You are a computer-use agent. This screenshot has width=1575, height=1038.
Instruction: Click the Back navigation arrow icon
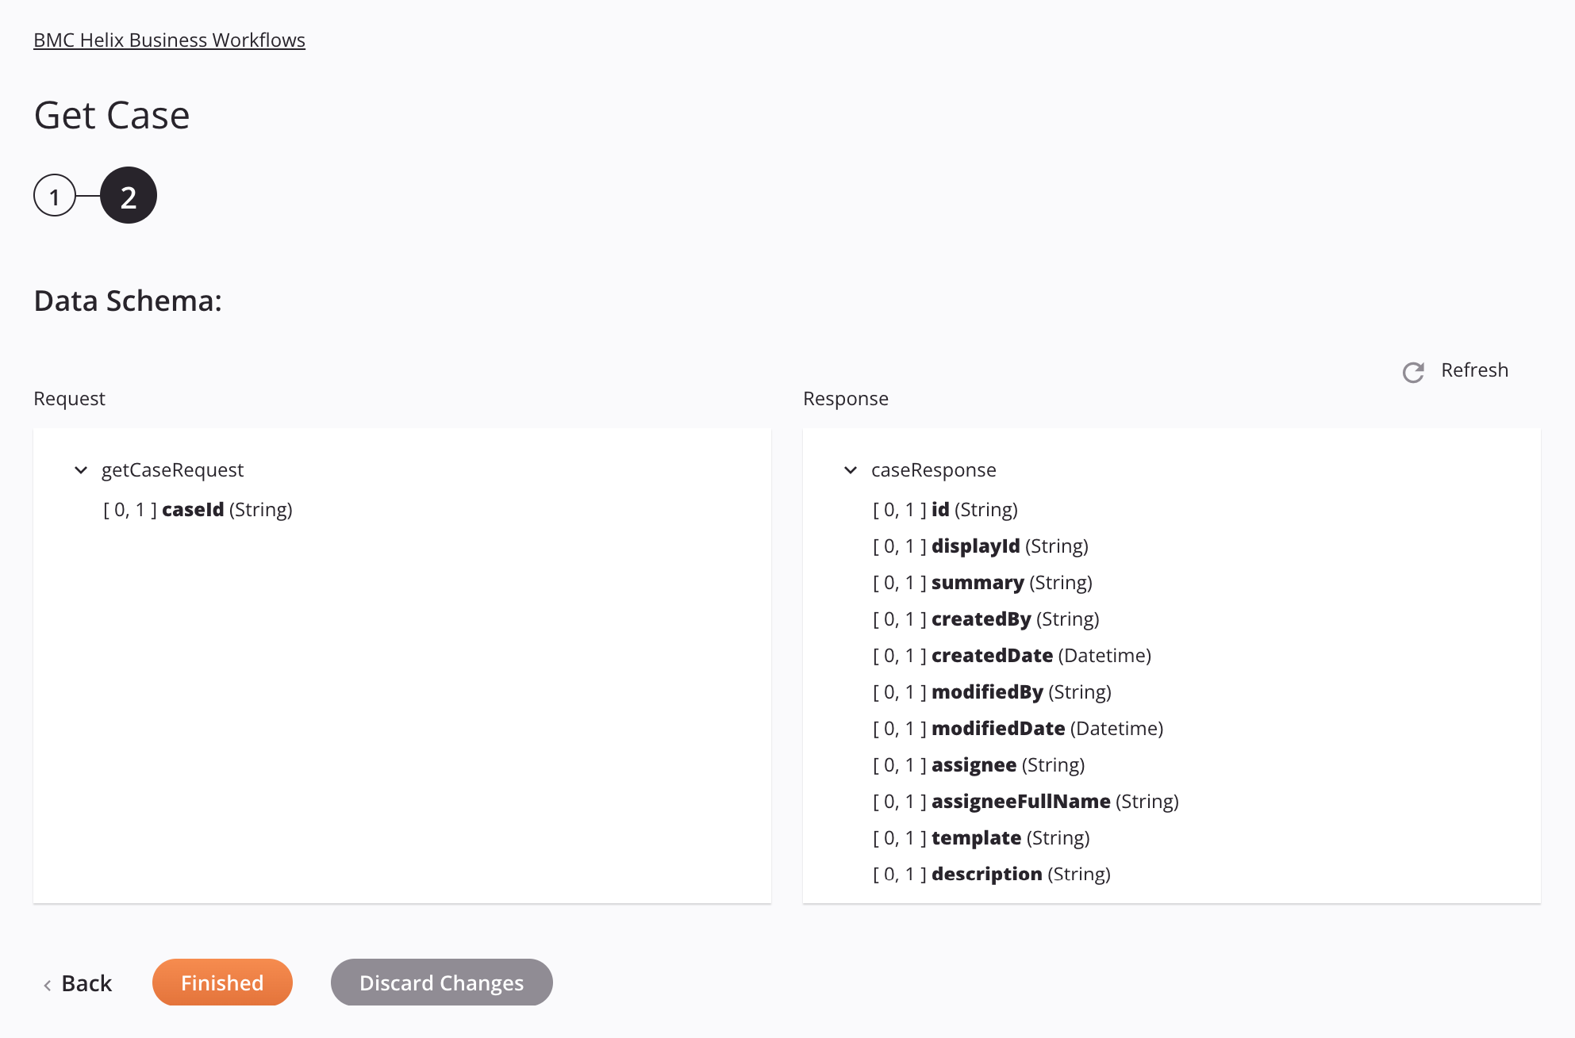(48, 981)
